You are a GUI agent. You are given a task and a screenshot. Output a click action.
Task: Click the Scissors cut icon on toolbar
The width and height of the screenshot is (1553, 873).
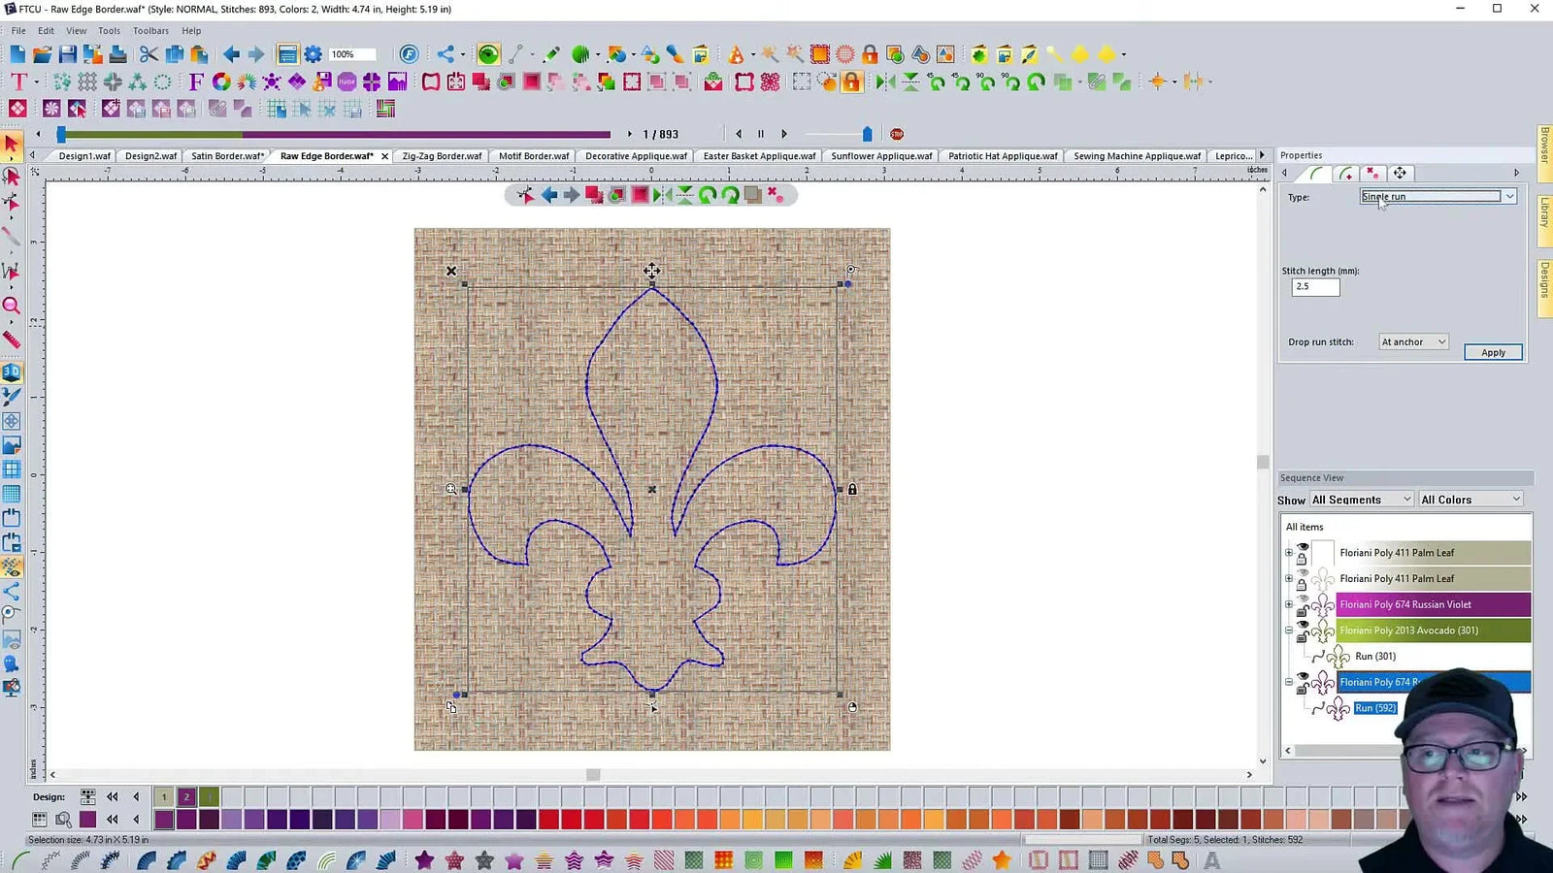pos(148,54)
